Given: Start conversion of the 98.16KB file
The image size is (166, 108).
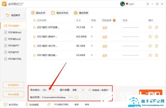Looking at the screenshot, I should 150,46.
